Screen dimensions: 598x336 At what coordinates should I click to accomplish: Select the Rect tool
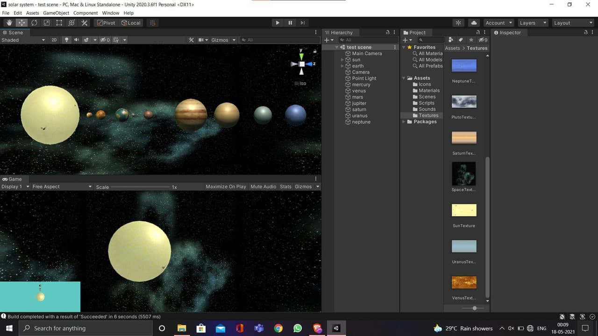(59, 22)
